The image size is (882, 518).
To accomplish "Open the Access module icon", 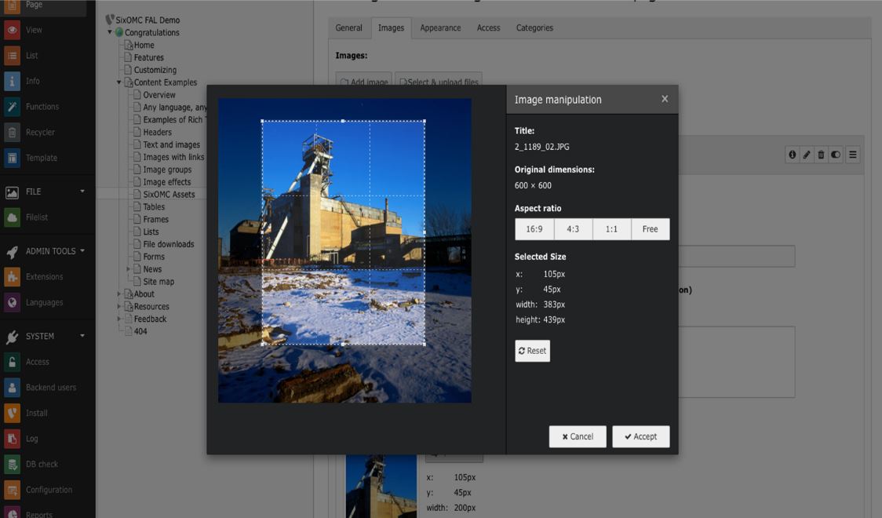I will [x=12, y=362].
